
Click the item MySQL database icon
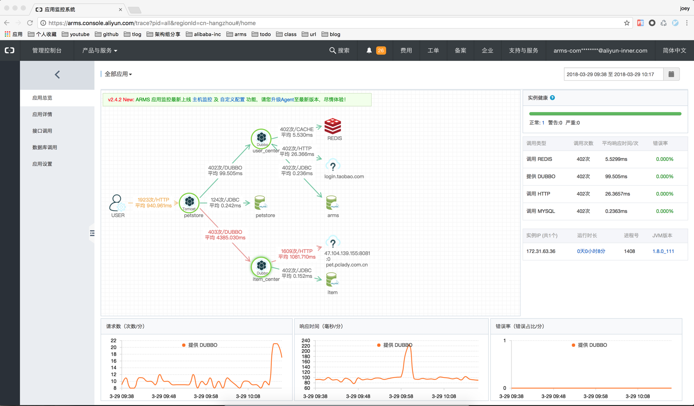(x=332, y=280)
